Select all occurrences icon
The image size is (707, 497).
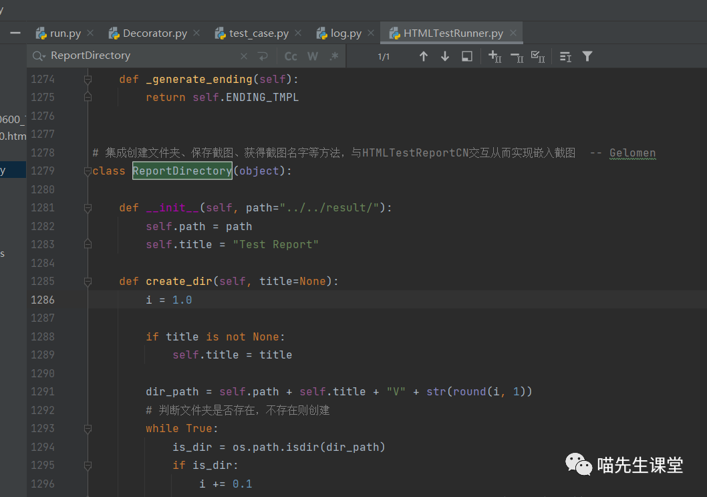538,56
